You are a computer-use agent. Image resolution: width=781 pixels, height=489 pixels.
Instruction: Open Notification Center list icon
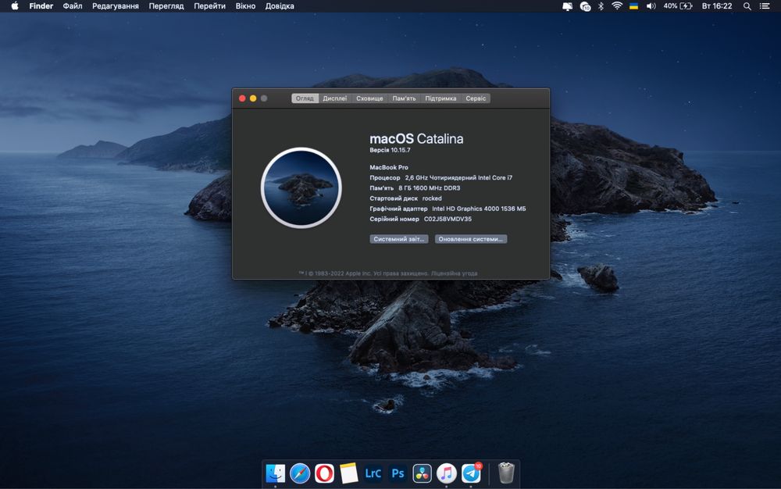click(765, 6)
